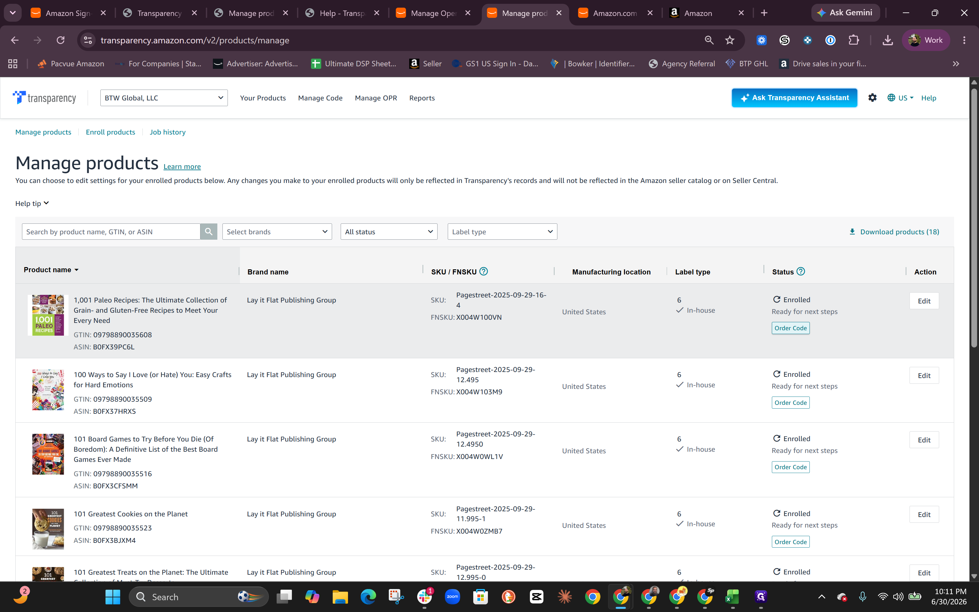Bookmark this page with the star icon
This screenshot has height=612, width=979.
[729, 40]
